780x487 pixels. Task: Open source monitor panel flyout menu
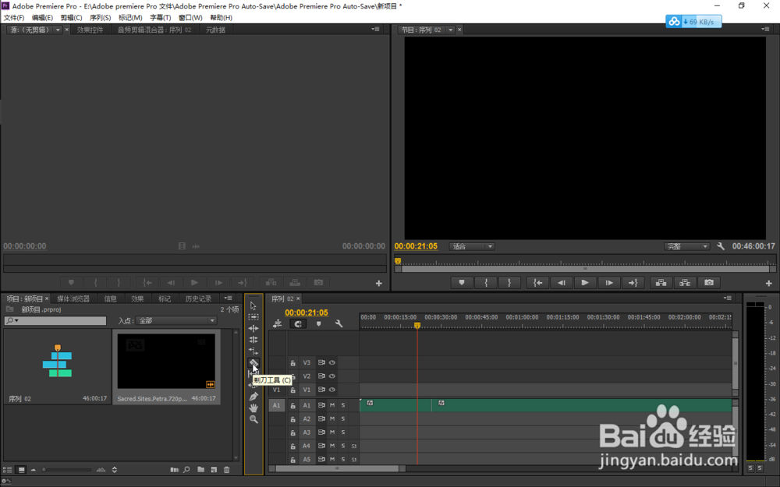click(376, 30)
